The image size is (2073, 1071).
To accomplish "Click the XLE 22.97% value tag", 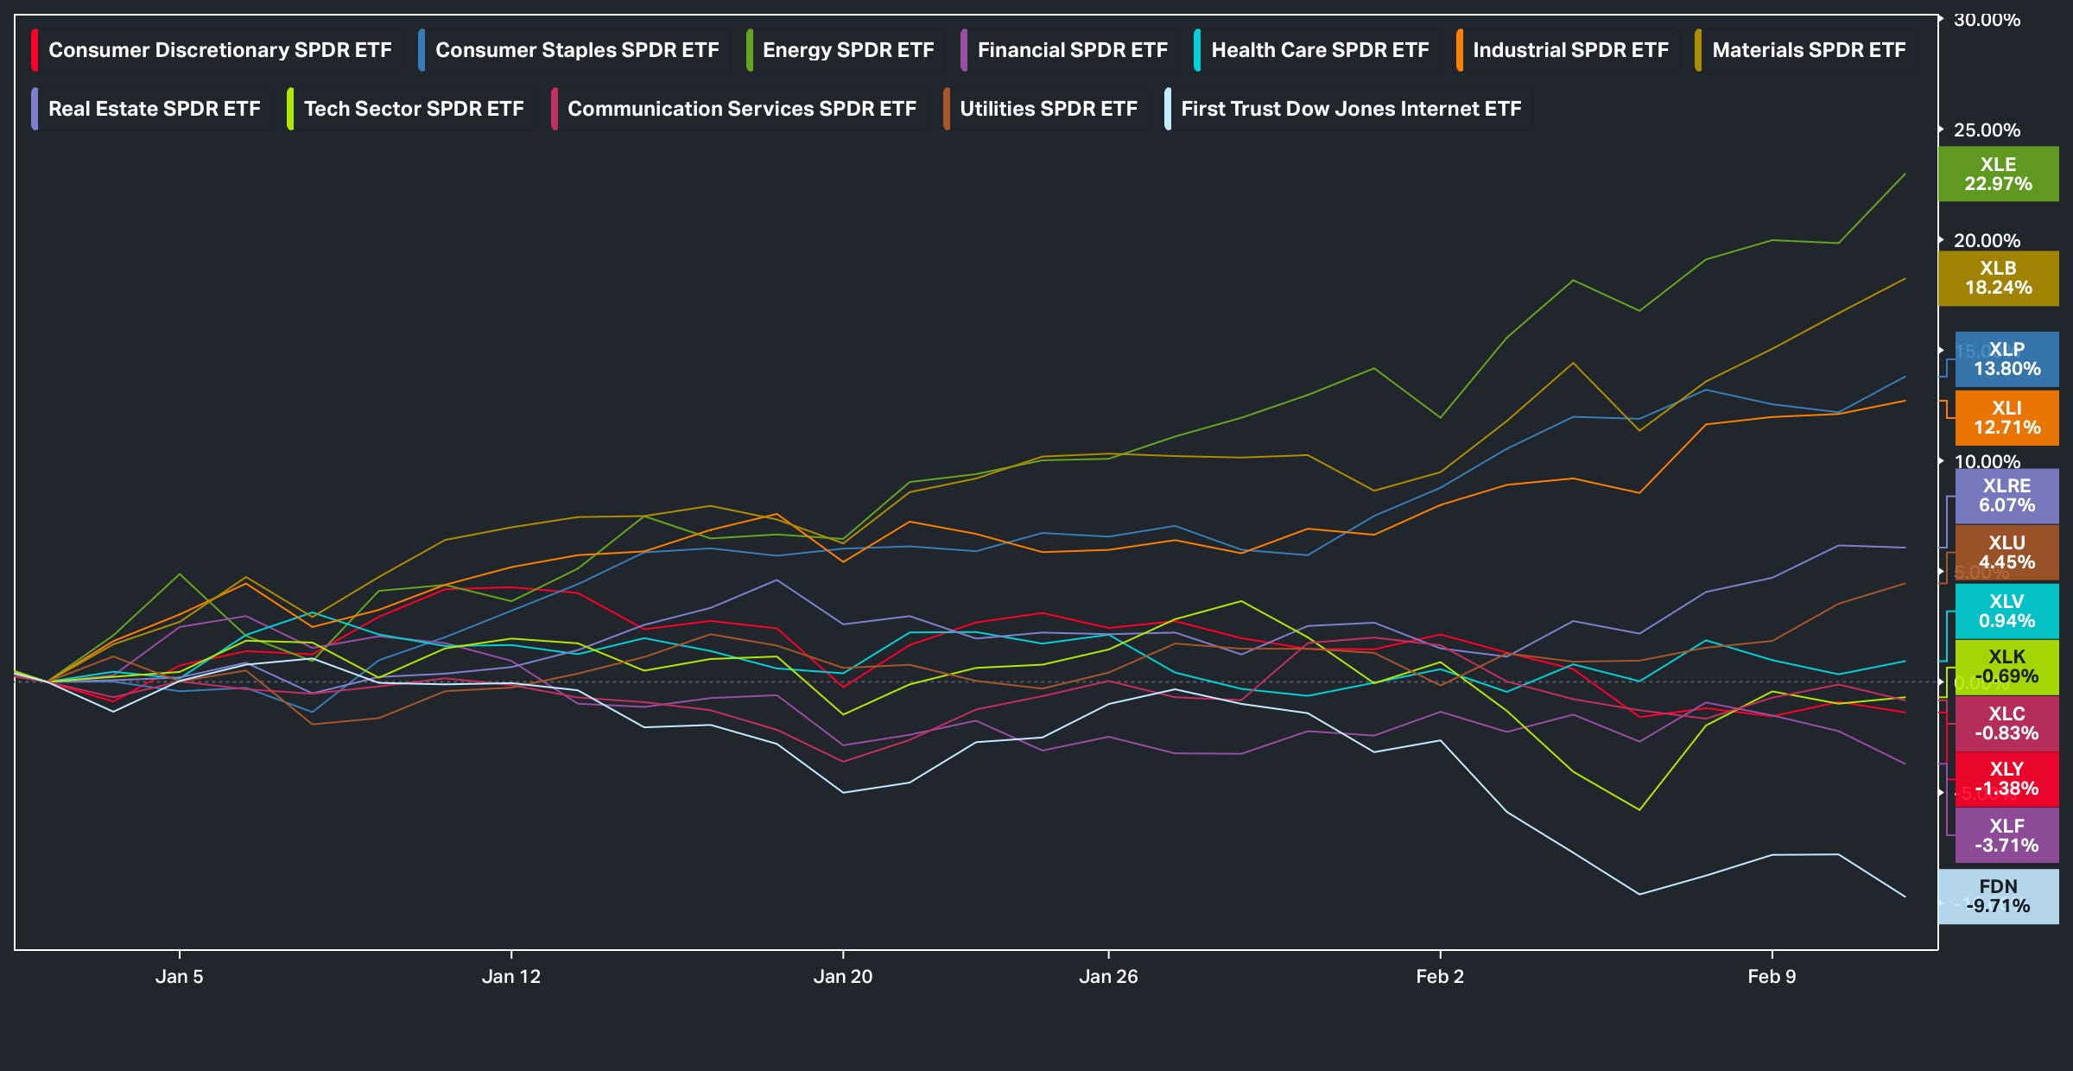I will click(1998, 174).
